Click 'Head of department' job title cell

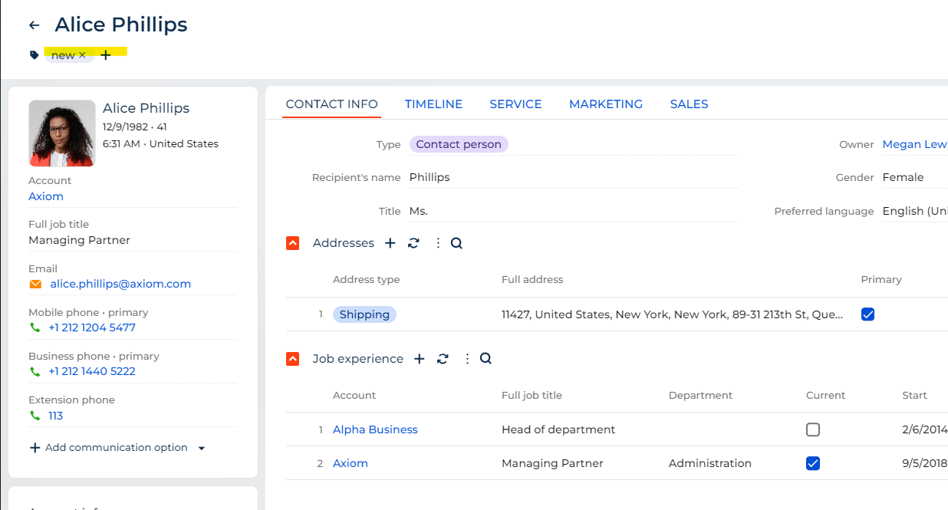coord(558,429)
